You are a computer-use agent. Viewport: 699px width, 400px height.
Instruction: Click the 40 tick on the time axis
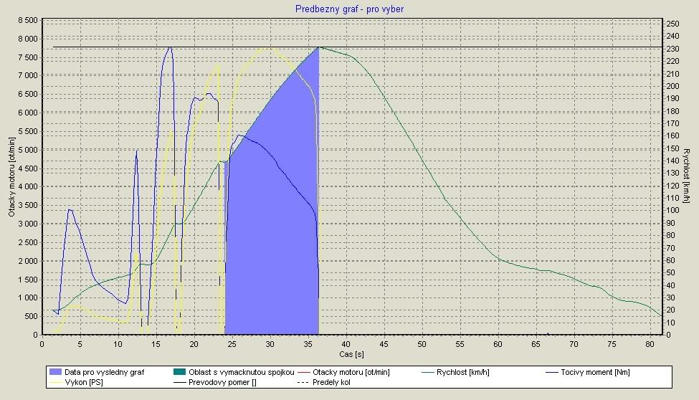click(346, 345)
